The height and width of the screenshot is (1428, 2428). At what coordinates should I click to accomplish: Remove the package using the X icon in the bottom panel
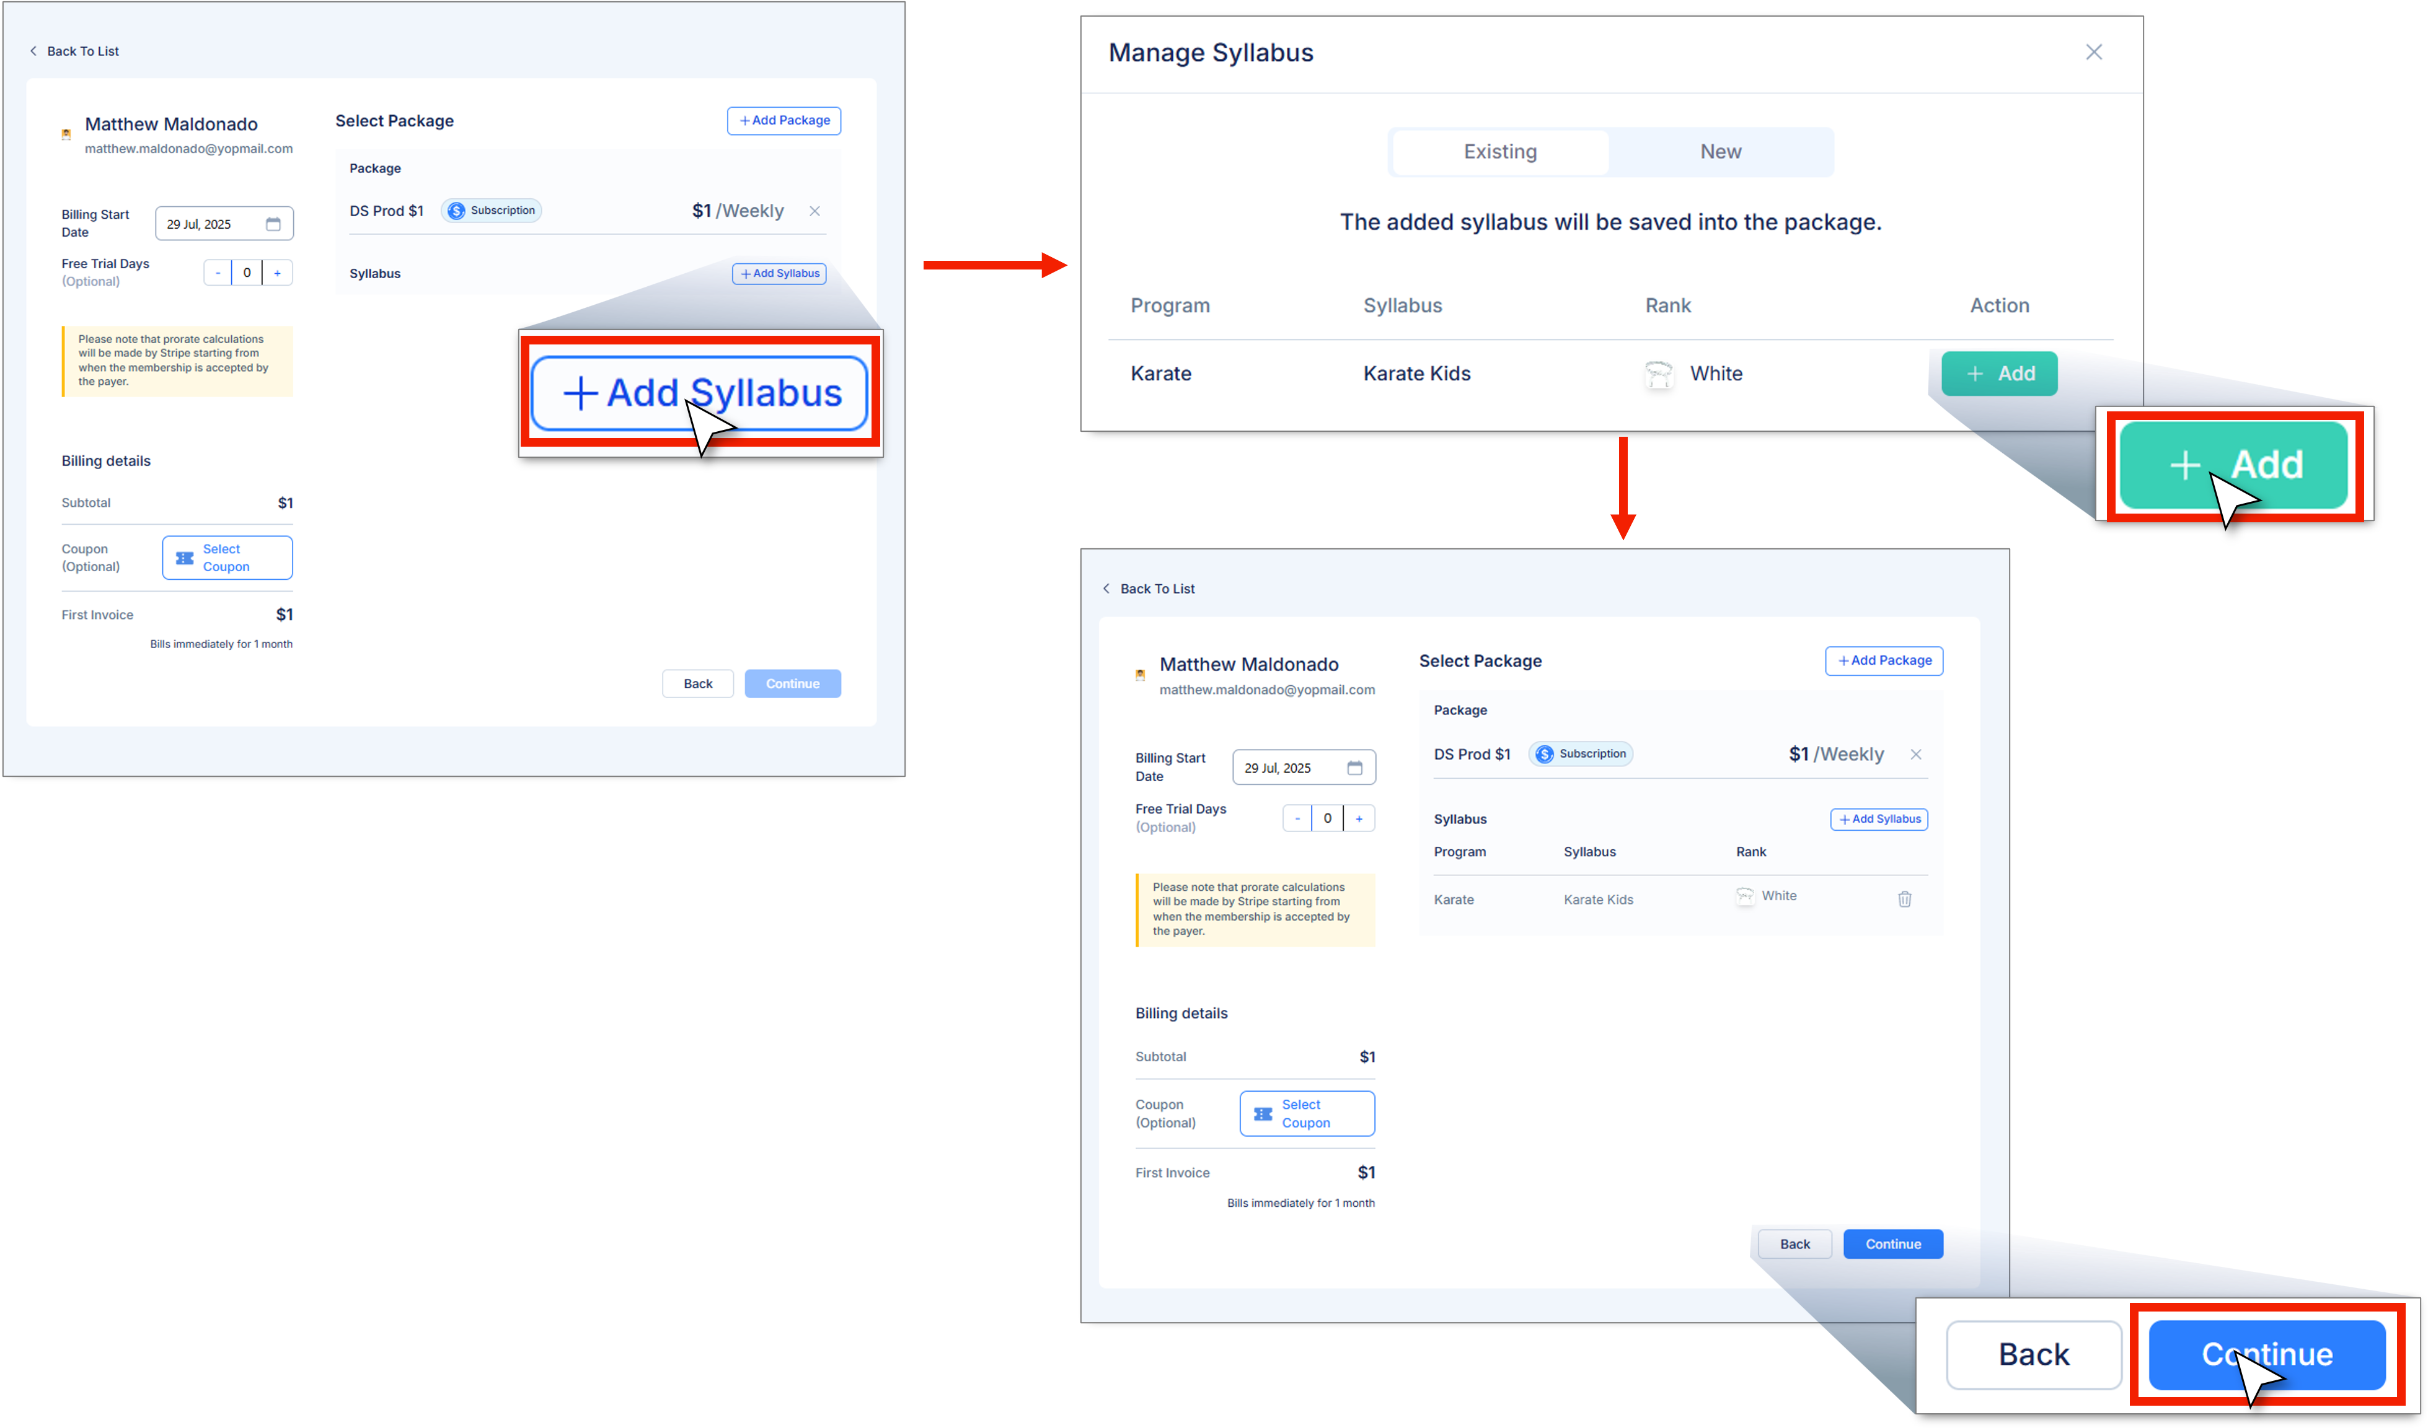tap(1915, 754)
